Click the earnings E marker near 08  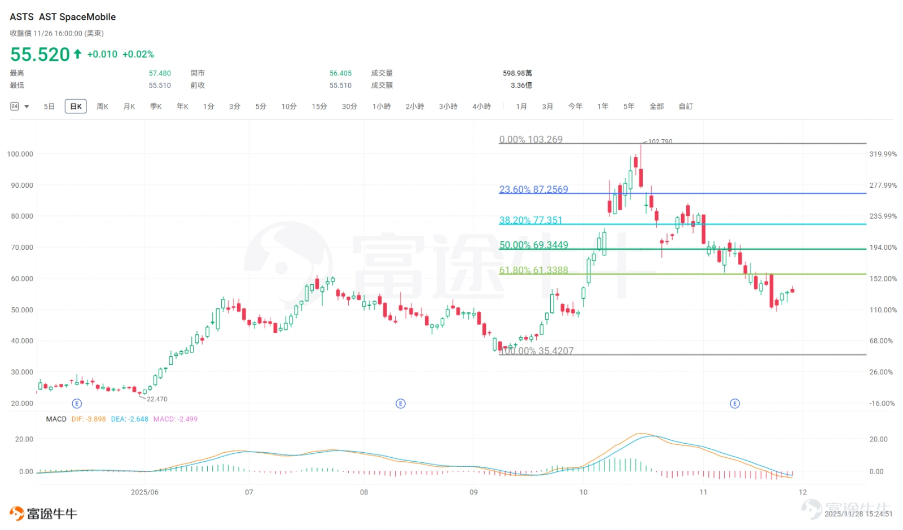coord(401,403)
